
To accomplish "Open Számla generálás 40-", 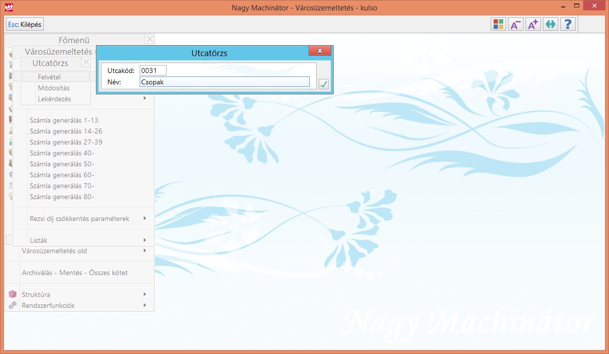I will coord(62,153).
